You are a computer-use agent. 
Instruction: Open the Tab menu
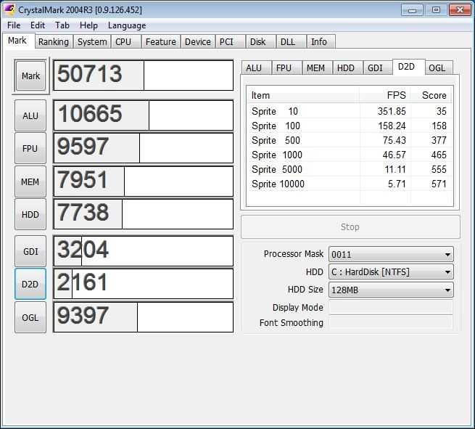pos(62,25)
